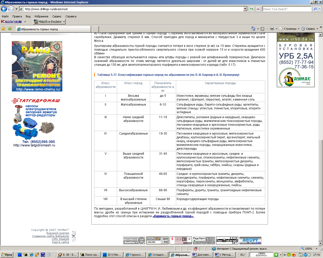Add to Favorites with the star-plus icon
Screen dimensions: 323x258
point(10,29)
